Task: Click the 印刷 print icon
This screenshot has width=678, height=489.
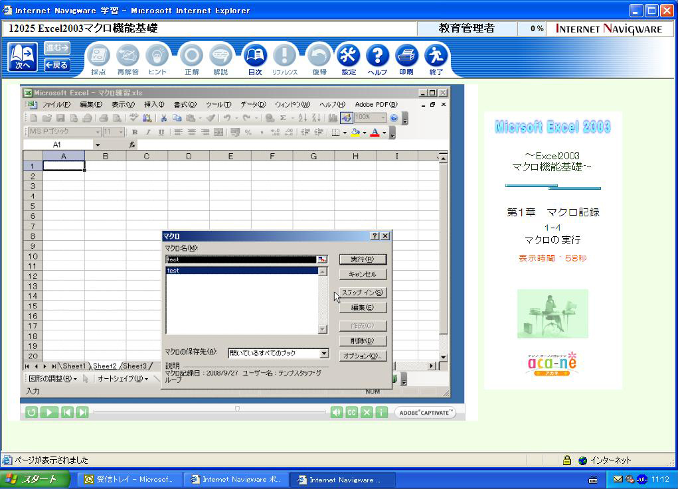Action: 406,57
